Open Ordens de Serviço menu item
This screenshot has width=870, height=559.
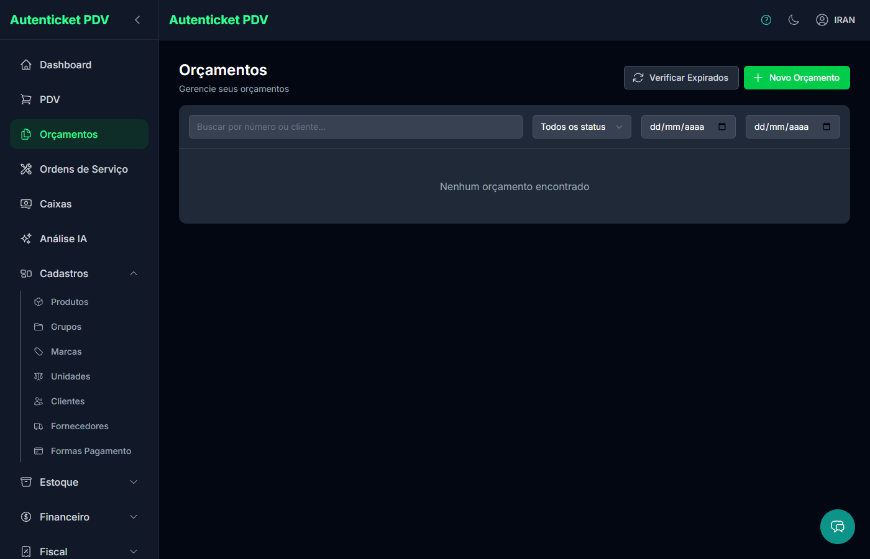coord(83,169)
